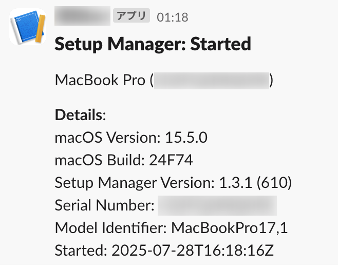Click the blurred device name in parentheses
338x268 pixels.
click(x=212, y=81)
